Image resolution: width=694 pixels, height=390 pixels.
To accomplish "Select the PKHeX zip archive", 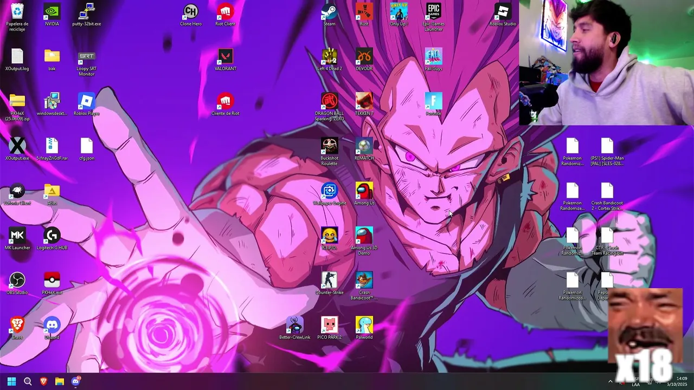I will tap(17, 107).
